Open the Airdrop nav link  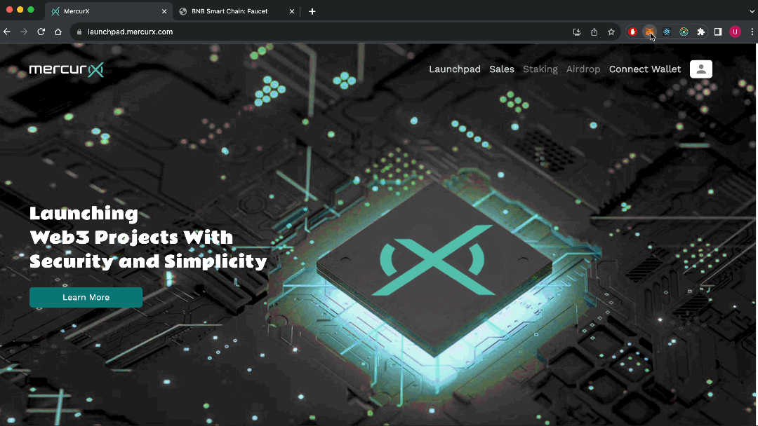(x=583, y=69)
